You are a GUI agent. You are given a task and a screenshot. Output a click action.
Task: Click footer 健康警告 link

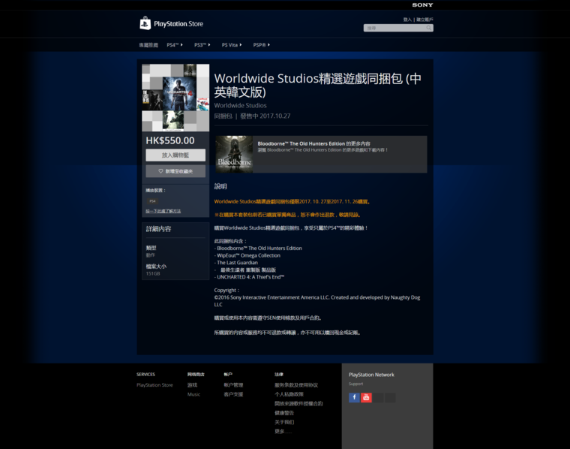[284, 413]
